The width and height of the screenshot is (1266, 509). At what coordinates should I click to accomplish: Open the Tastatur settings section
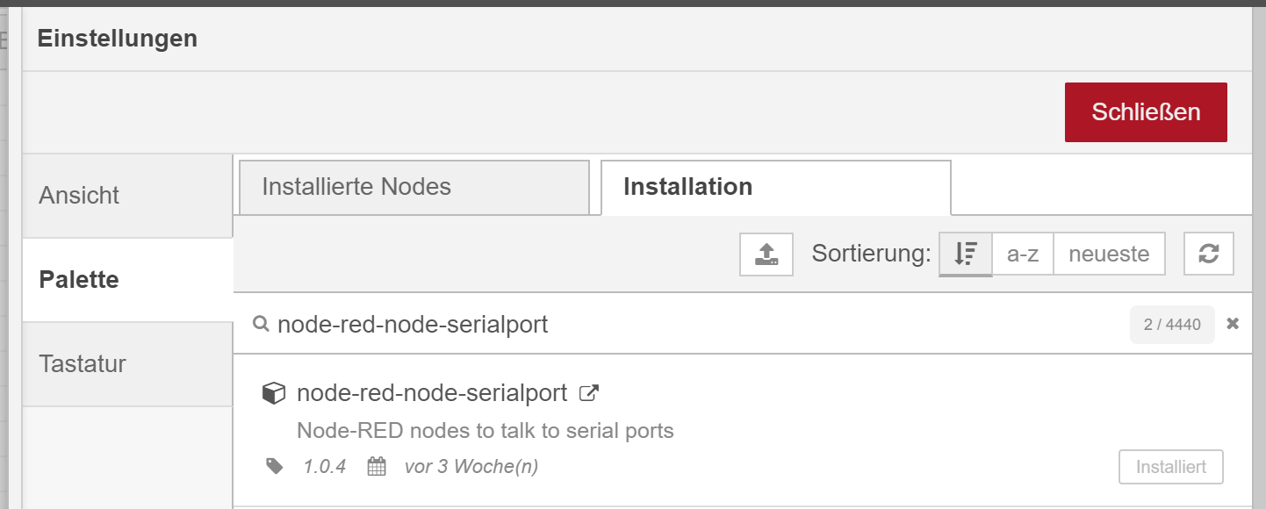(x=127, y=364)
